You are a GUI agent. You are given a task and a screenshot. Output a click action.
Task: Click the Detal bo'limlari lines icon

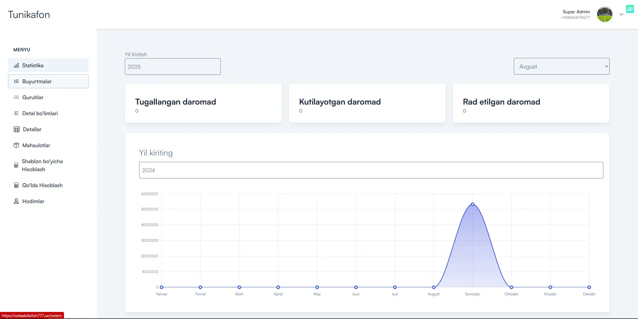[16, 114]
